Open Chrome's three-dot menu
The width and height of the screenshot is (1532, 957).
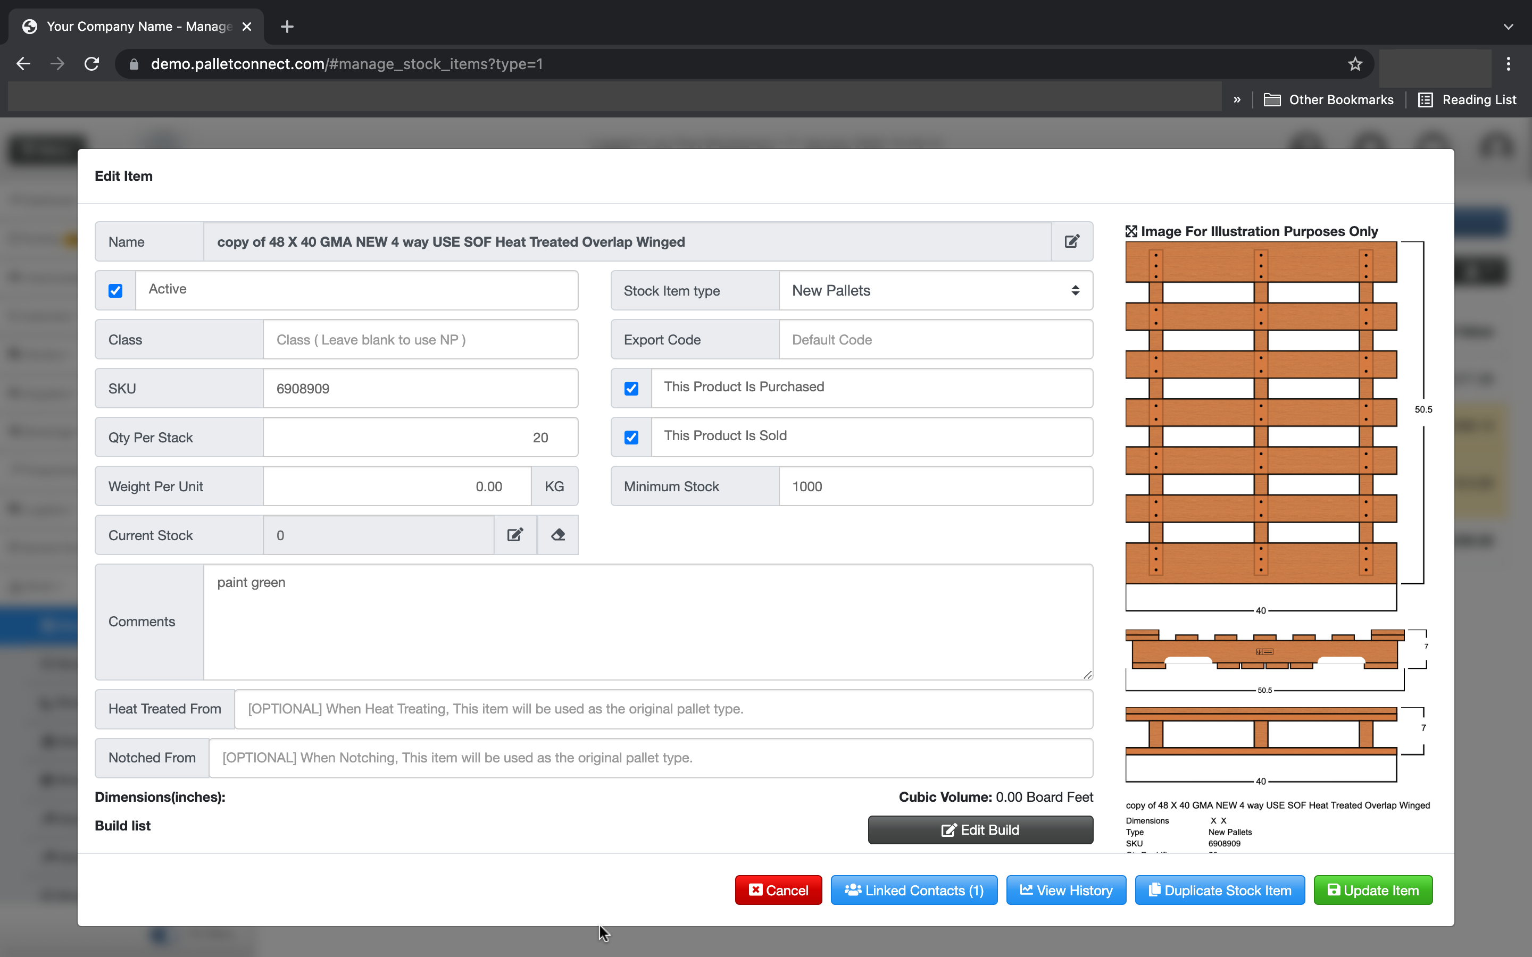(1509, 63)
